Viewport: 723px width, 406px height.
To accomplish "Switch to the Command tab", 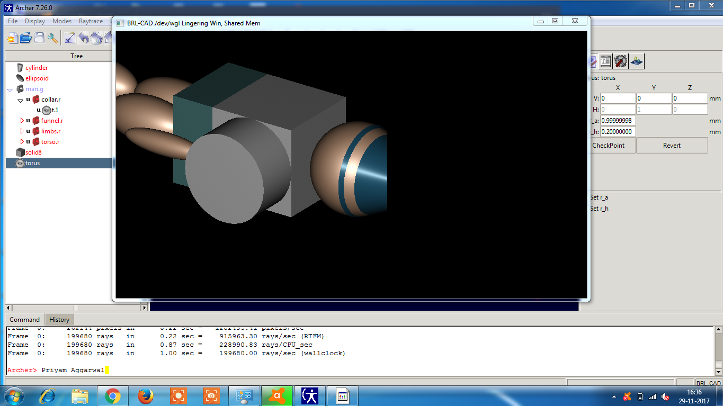I will click(24, 319).
